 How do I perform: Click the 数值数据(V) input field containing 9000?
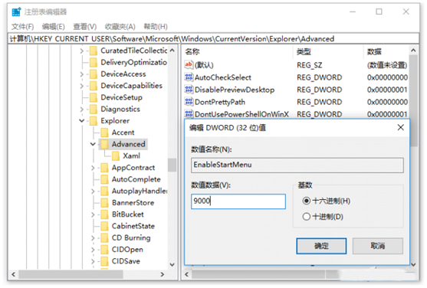(238, 201)
